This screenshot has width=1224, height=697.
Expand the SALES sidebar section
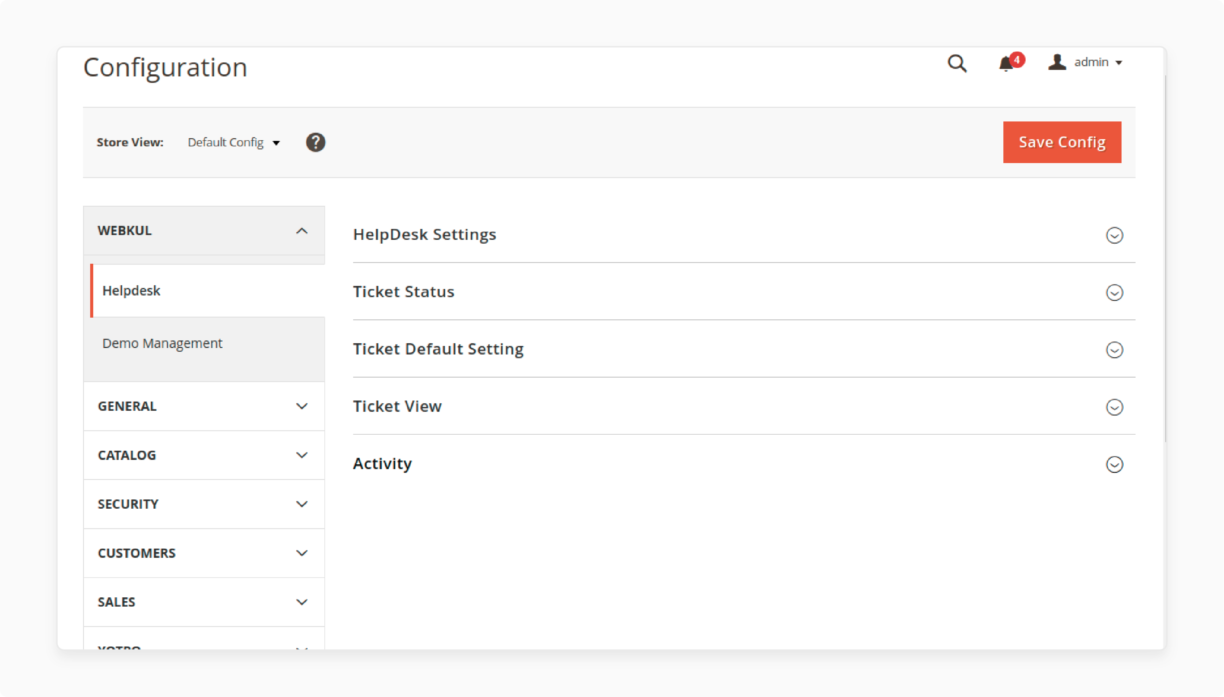[204, 602]
